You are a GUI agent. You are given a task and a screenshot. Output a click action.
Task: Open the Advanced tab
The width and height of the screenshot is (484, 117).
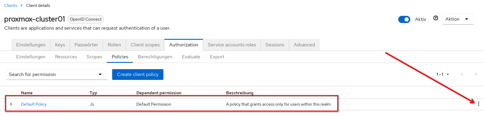304,45
